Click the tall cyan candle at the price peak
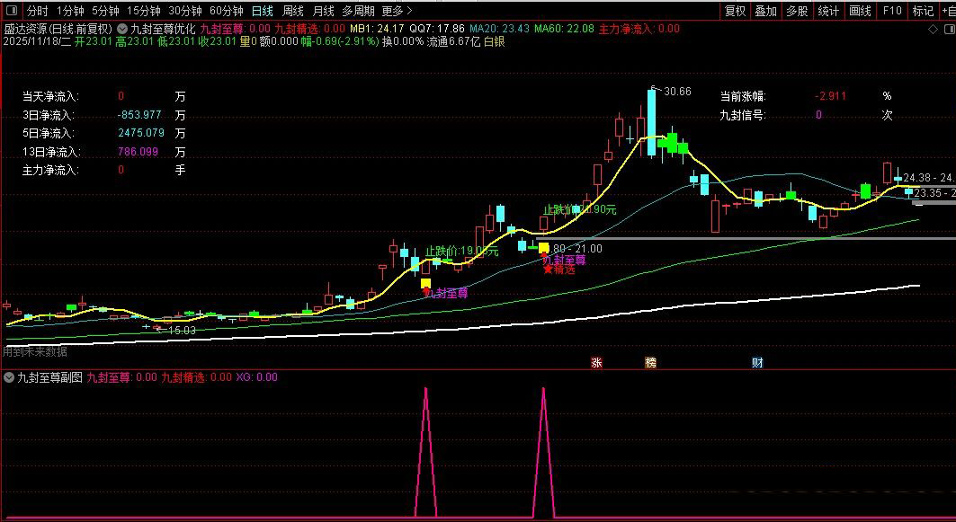The height and width of the screenshot is (522, 956). click(x=652, y=122)
